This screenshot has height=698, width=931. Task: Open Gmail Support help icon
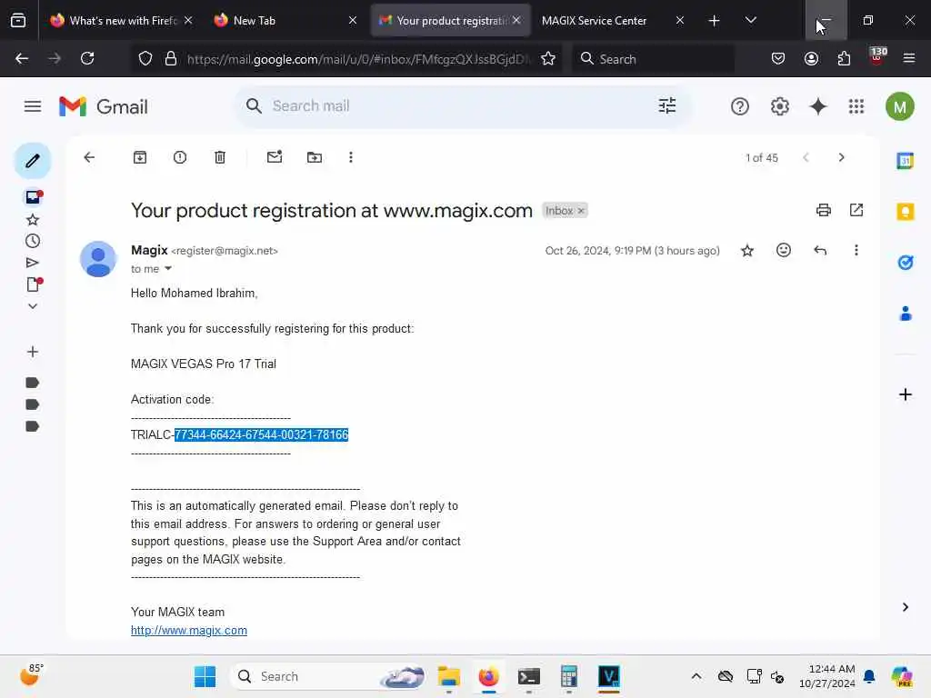pos(740,107)
